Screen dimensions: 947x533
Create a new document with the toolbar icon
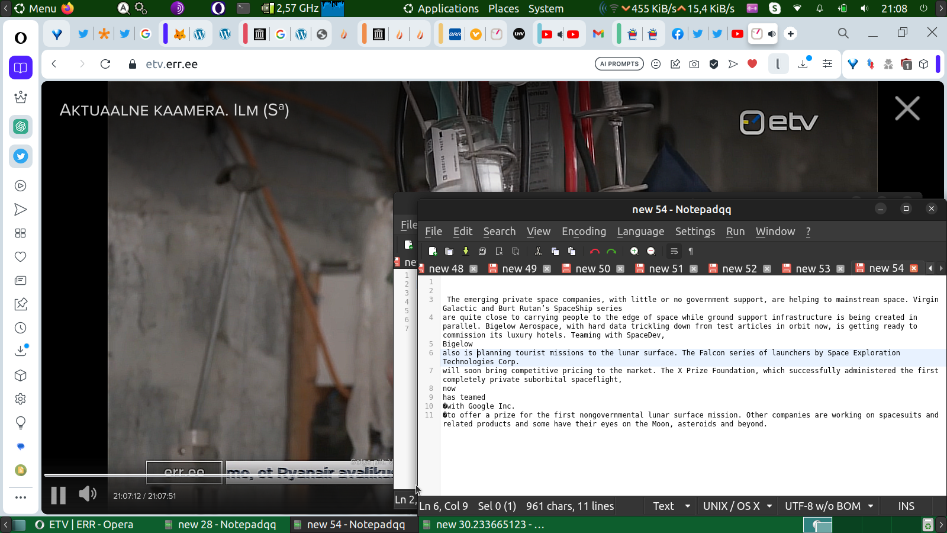[433, 251]
